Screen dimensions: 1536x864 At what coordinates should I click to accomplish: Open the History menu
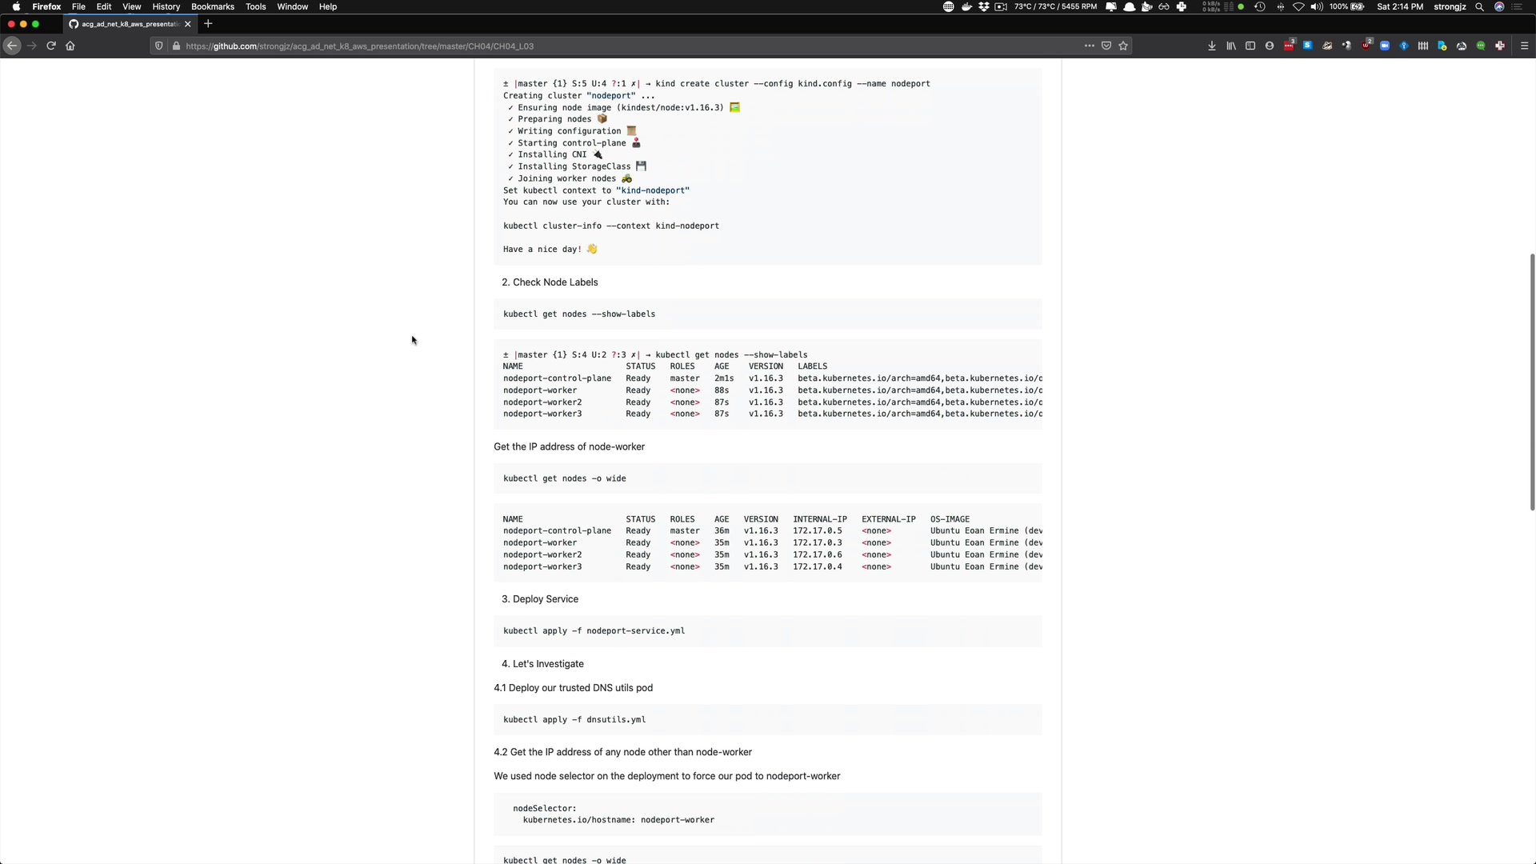(166, 6)
